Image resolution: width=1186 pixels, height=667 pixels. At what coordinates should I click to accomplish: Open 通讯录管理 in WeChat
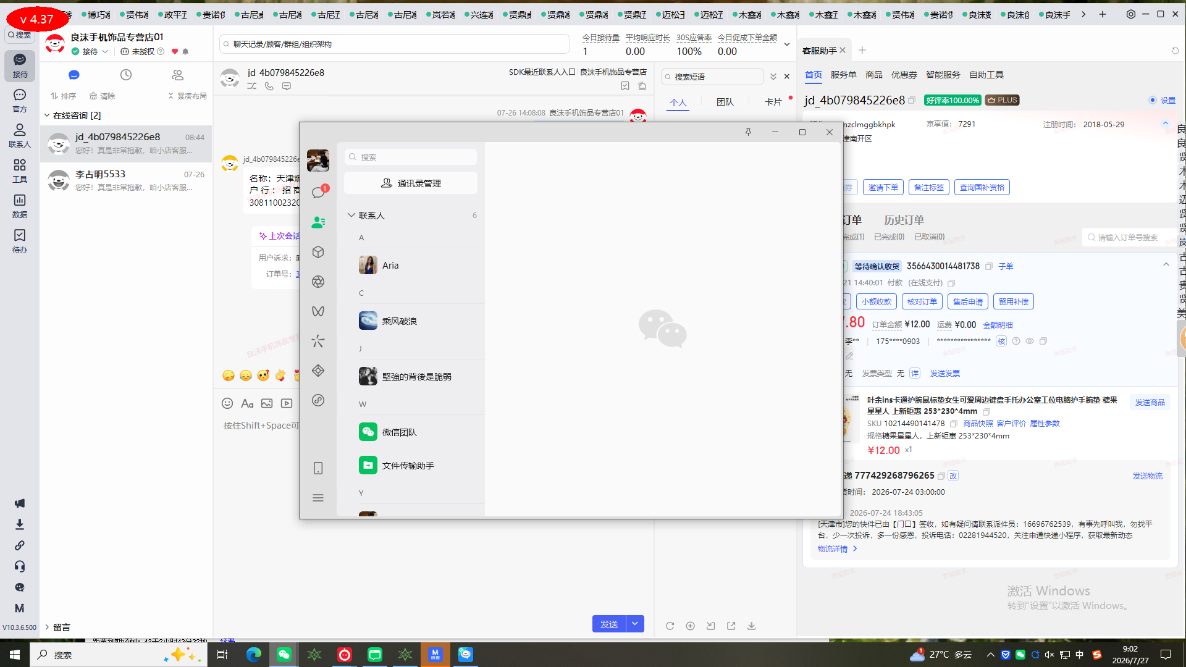pyautogui.click(x=411, y=183)
